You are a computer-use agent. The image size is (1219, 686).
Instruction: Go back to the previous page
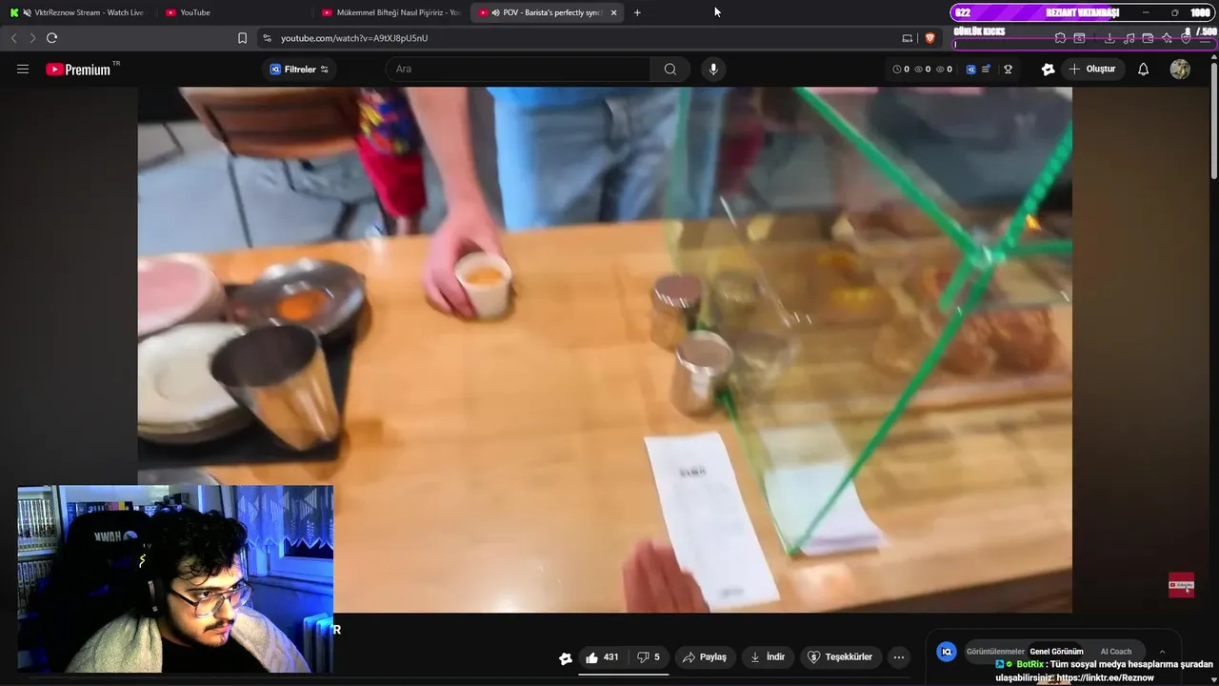(13, 38)
